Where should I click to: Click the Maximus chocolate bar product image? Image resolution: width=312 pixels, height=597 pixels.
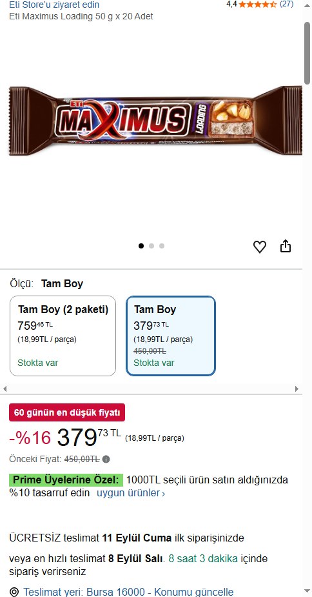point(155,121)
